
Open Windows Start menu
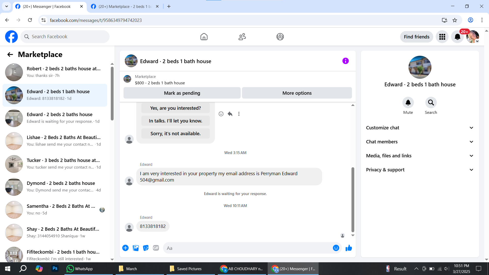click(8, 269)
